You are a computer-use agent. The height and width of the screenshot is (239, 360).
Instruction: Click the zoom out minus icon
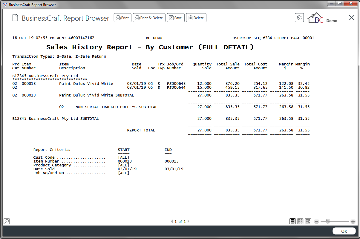(x=316, y=222)
